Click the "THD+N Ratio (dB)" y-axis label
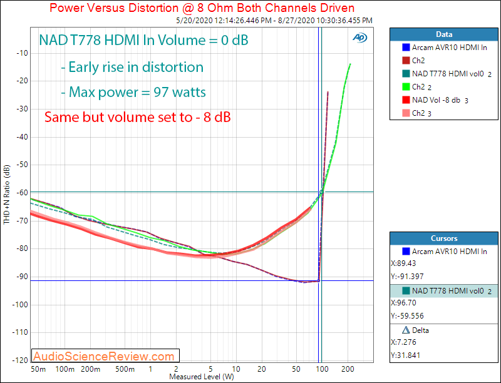This screenshot has width=501, height=383. click(7, 195)
